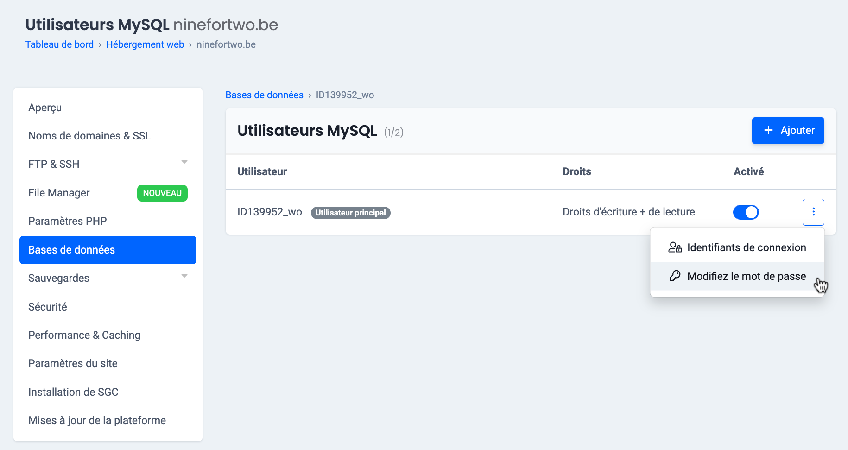The width and height of the screenshot is (848, 450).
Task: Expand the FTP & SSH submenu arrow
Action: tap(184, 162)
